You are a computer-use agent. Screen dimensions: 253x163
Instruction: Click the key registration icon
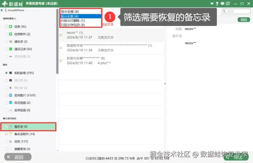click(x=217, y=4)
